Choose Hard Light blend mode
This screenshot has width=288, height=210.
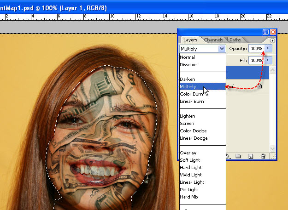click(203, 167)
